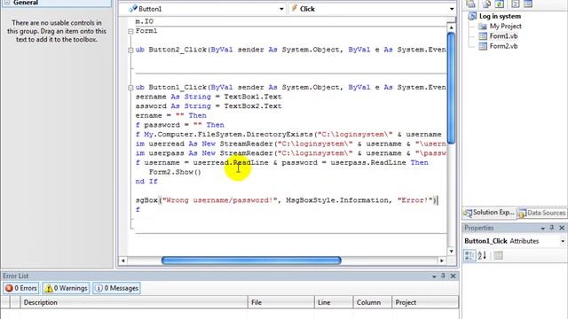Click the Property Pages icon in Properties
Screen dimensions: 568x319
[499, 256]
